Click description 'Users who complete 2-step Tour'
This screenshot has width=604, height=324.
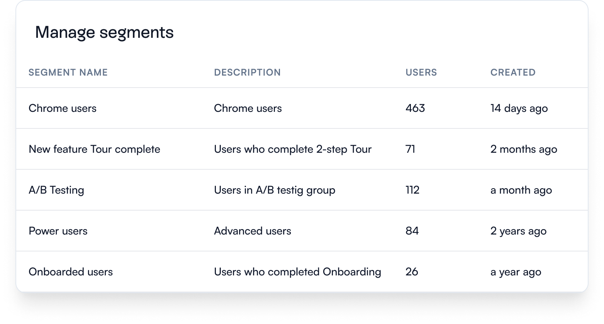[292, 149]
